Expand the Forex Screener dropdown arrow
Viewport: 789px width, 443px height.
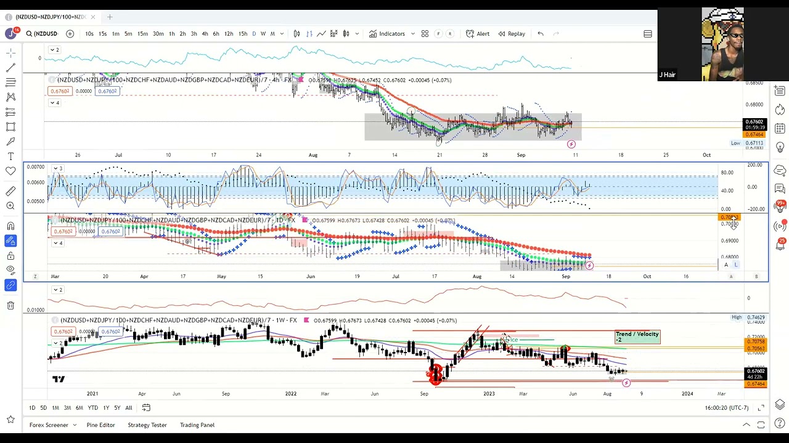coord(75,425)
